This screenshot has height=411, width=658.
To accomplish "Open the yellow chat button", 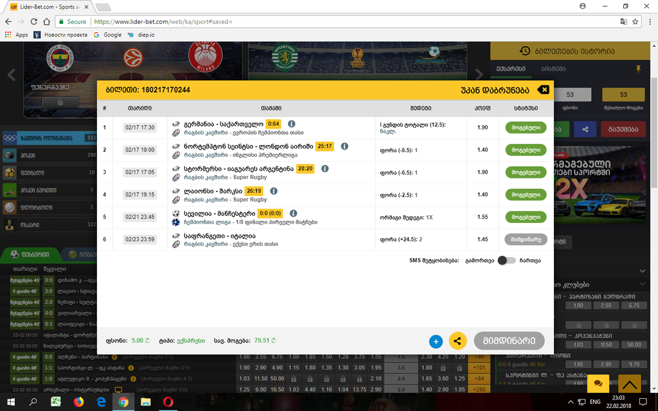I will (598, 383).
